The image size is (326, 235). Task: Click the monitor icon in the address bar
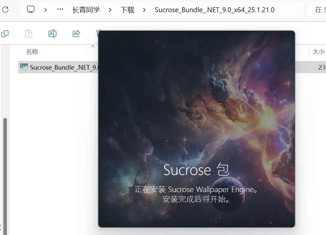31,10
